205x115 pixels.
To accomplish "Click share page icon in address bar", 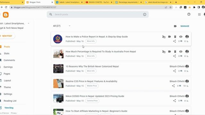I will (166, 7).
